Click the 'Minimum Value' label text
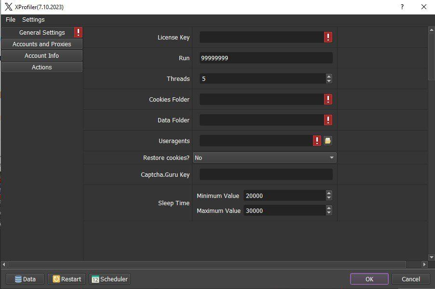 pyautogui.click(x=218, y=196)
